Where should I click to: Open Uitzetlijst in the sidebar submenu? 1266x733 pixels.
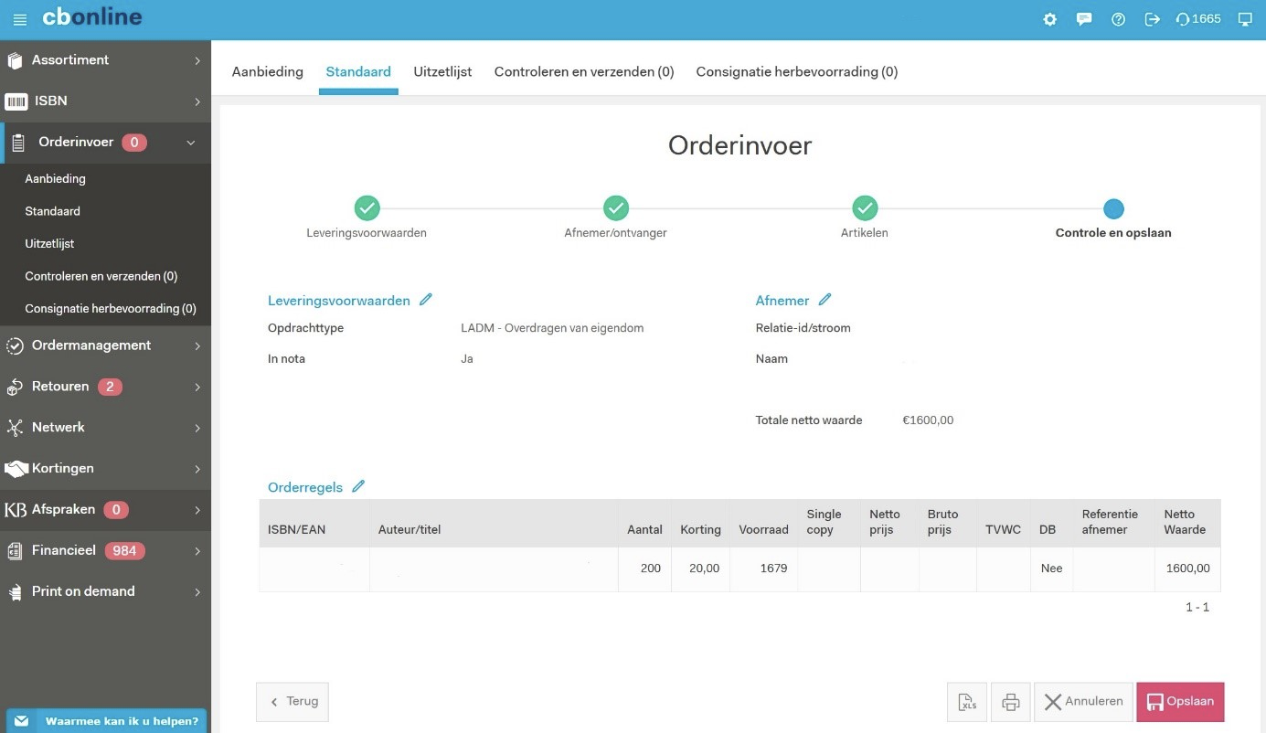coord(49,244)
